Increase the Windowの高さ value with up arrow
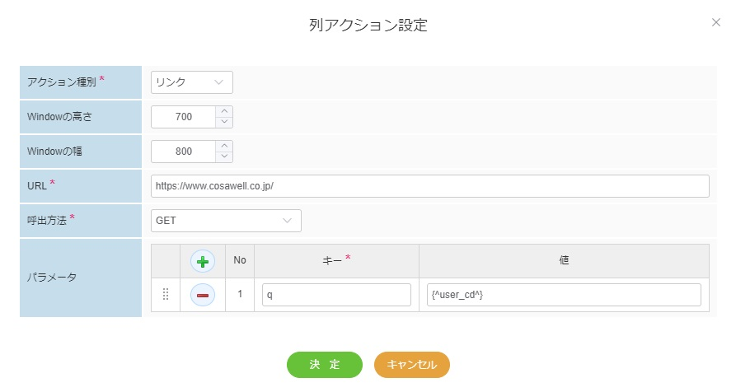 click(224, 111)
